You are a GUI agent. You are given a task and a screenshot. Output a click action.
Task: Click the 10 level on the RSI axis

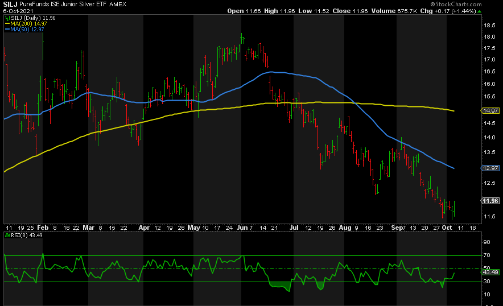tap(486, 295)
